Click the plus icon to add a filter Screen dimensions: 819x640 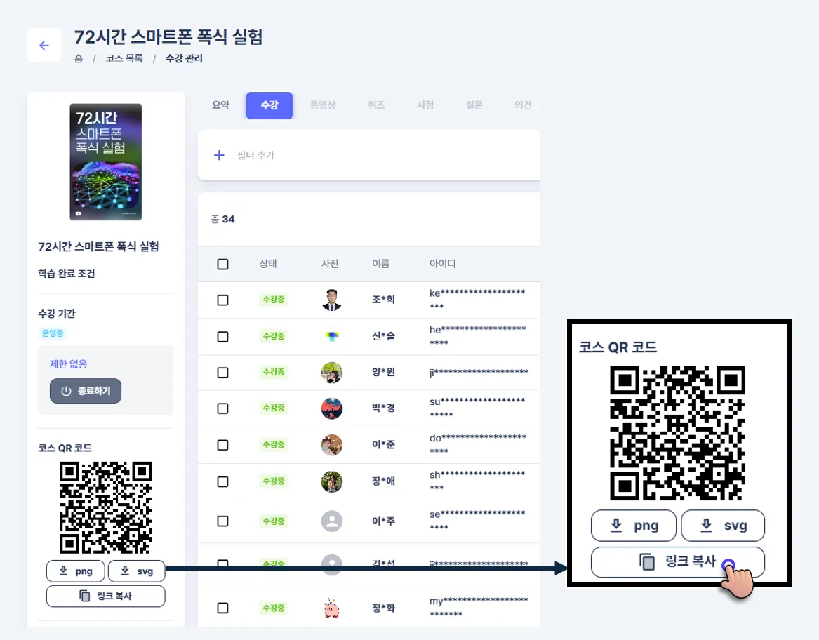click(x=220, y=155)
